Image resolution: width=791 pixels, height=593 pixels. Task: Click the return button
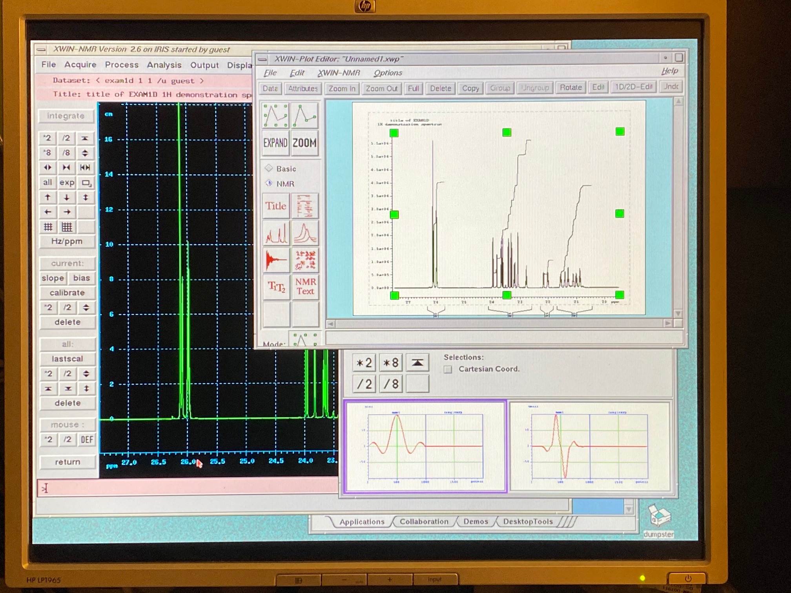point(67,462)
